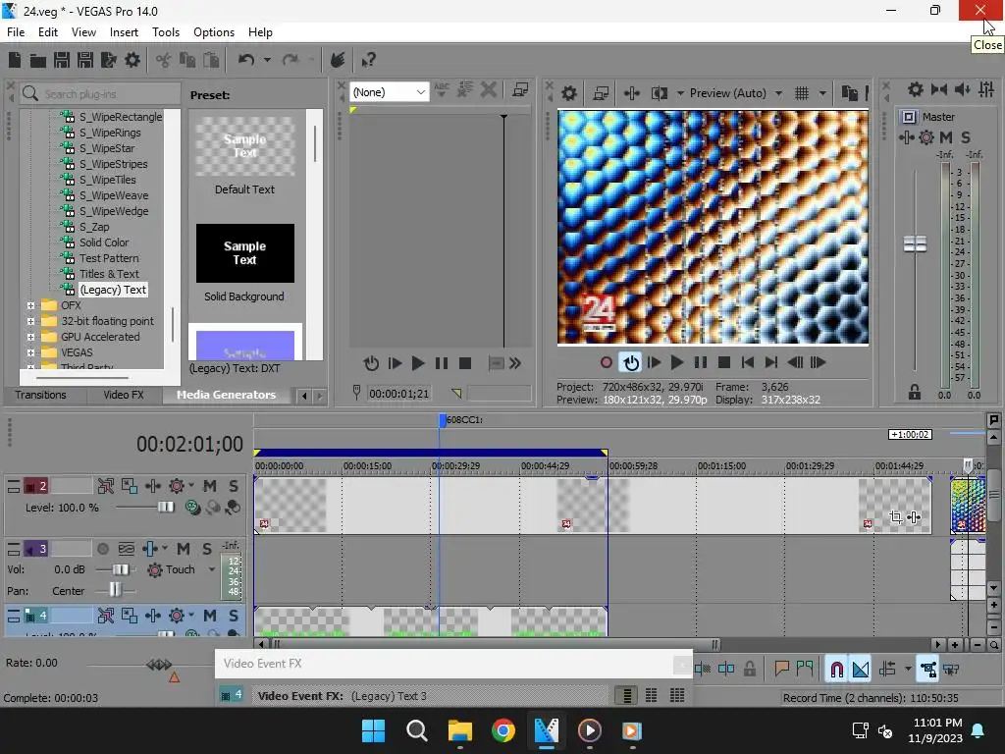
Task: Toggle the Master fader lock icon
Action: coord(915,393)
